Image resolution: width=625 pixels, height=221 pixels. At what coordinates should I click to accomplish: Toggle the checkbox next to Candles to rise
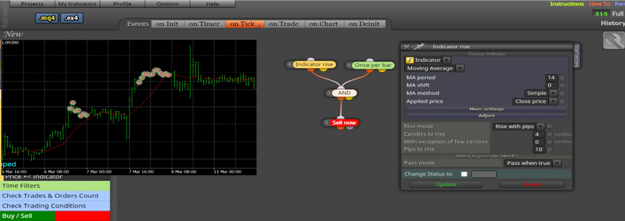click(x=549, y=134)
